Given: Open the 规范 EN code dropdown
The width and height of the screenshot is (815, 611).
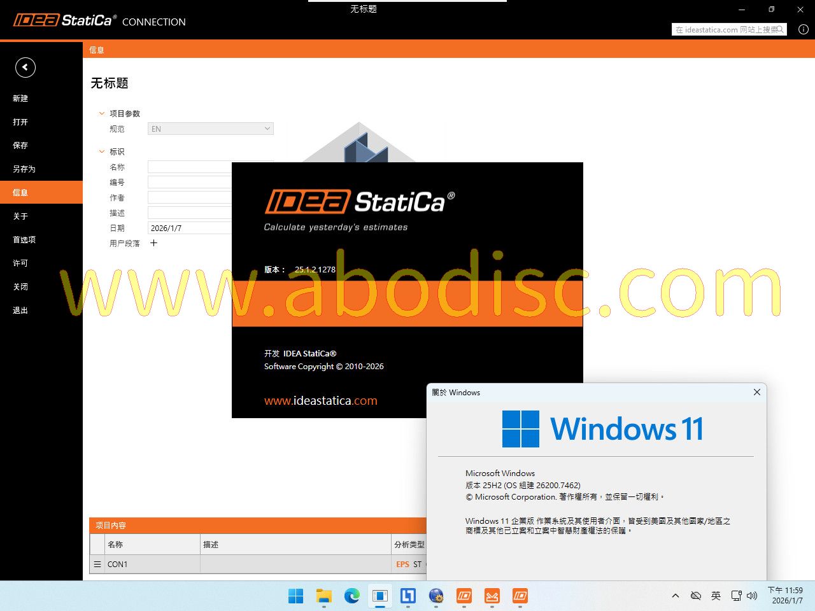Looking at the screenshot, I should click(x=211, y=129).
